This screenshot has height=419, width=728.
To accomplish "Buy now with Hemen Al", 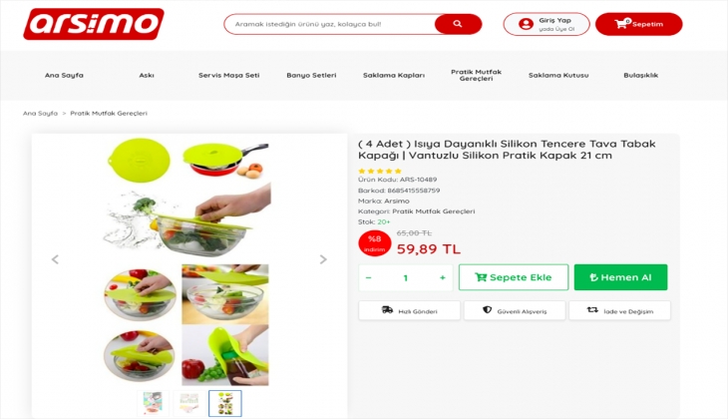I will coord(620,277).
